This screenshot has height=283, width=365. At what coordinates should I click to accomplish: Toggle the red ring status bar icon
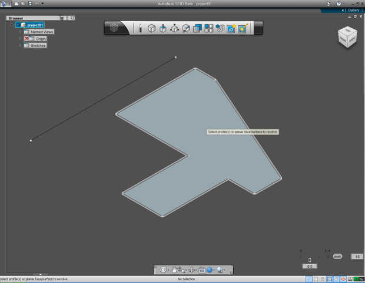pos(343,279)
